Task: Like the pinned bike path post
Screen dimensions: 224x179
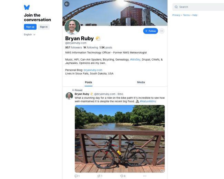Action: click(x=122, y=176)
